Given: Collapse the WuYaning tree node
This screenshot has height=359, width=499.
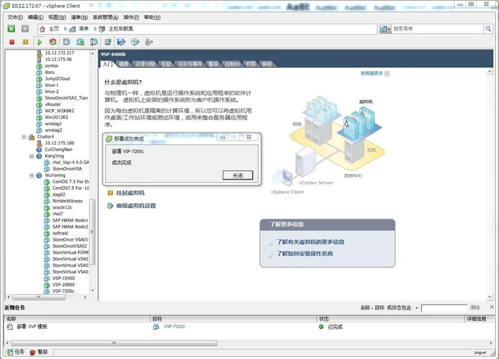Looking at the screenshot, I should pos(31,175).
